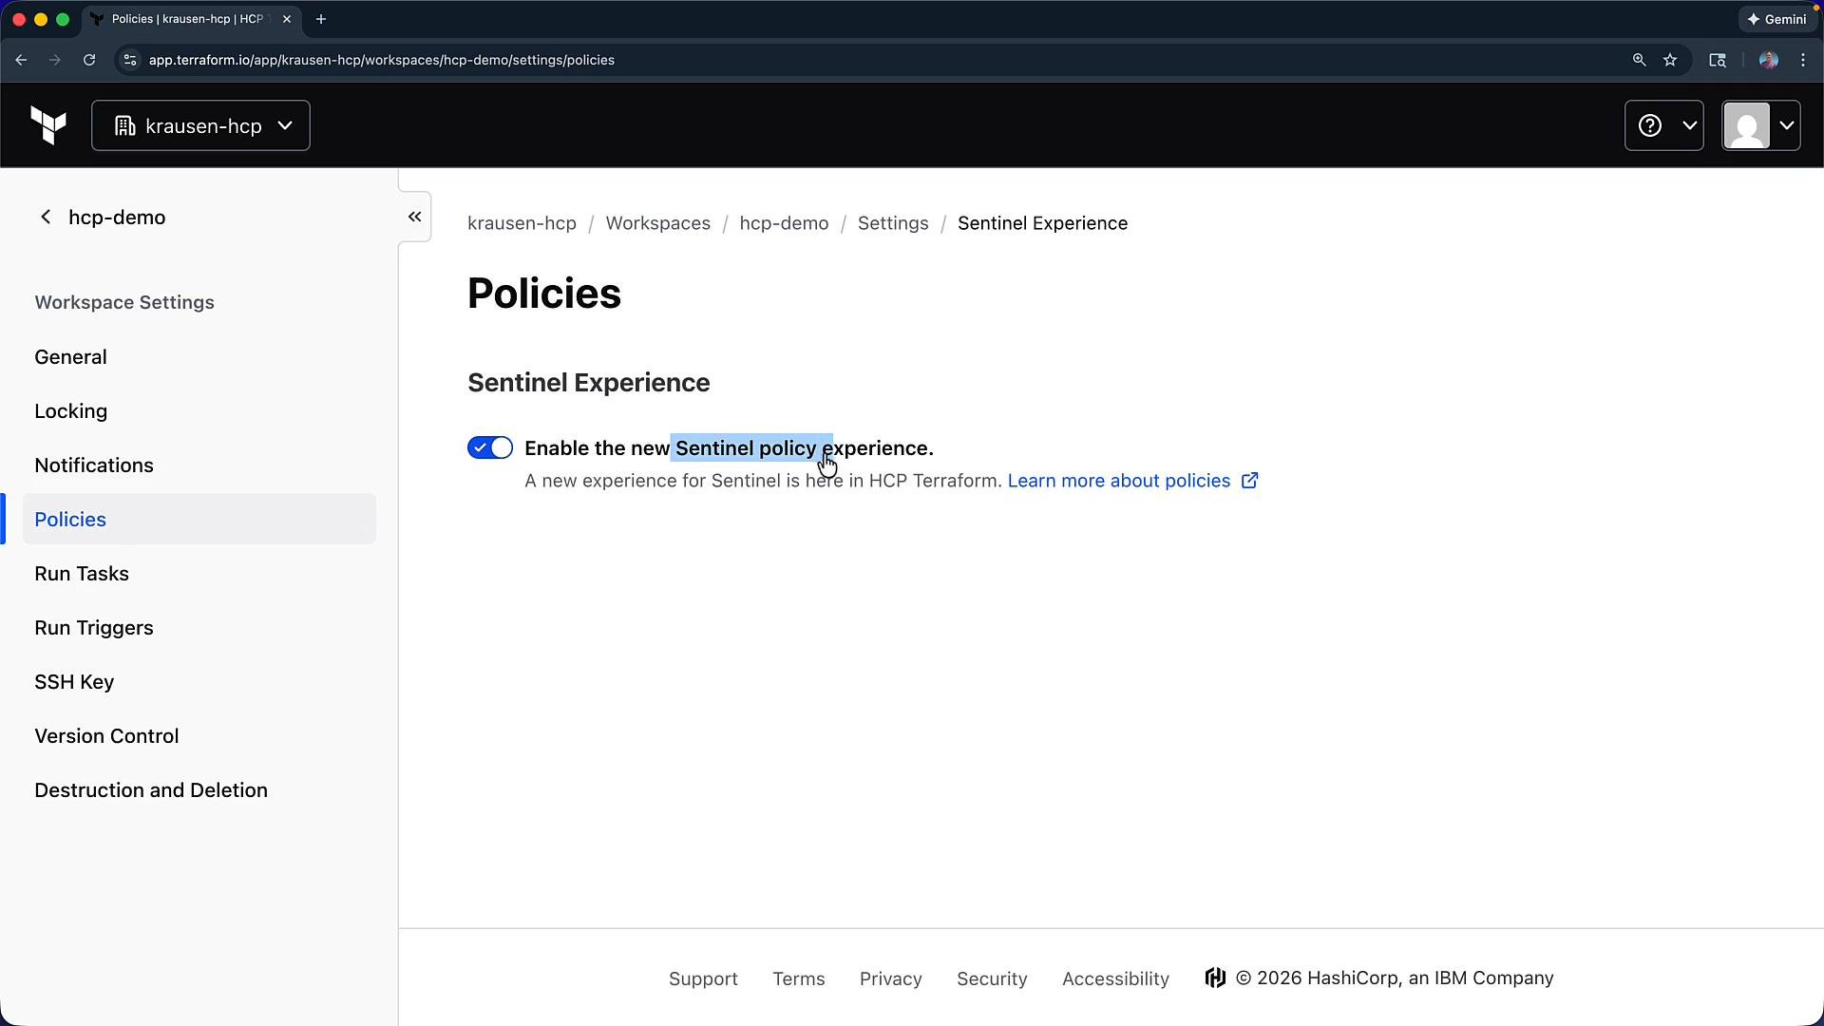
Task: Open a new browser tab
Action: [321, 19]
